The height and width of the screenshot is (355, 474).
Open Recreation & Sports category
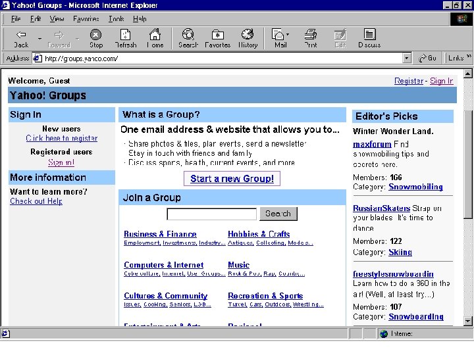click(265, 296)
